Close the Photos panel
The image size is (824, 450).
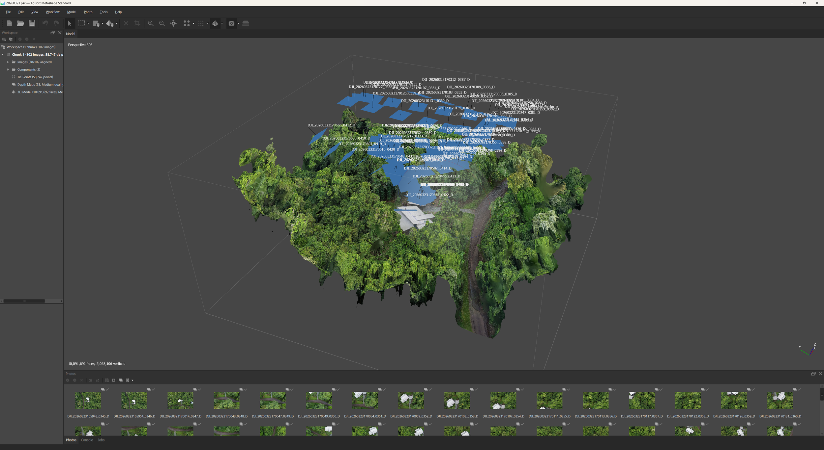tap(820, 374)
